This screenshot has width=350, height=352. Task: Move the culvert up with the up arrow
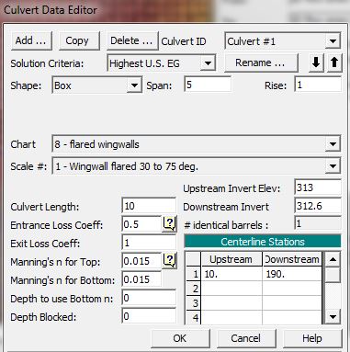pyautogui.click(x=334, y=62)
